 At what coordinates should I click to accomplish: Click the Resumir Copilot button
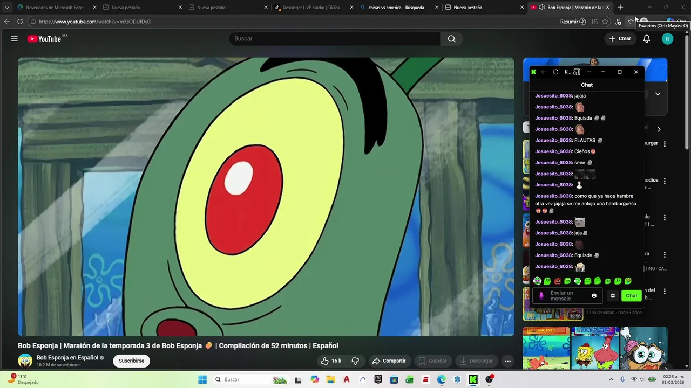point(573,22)
